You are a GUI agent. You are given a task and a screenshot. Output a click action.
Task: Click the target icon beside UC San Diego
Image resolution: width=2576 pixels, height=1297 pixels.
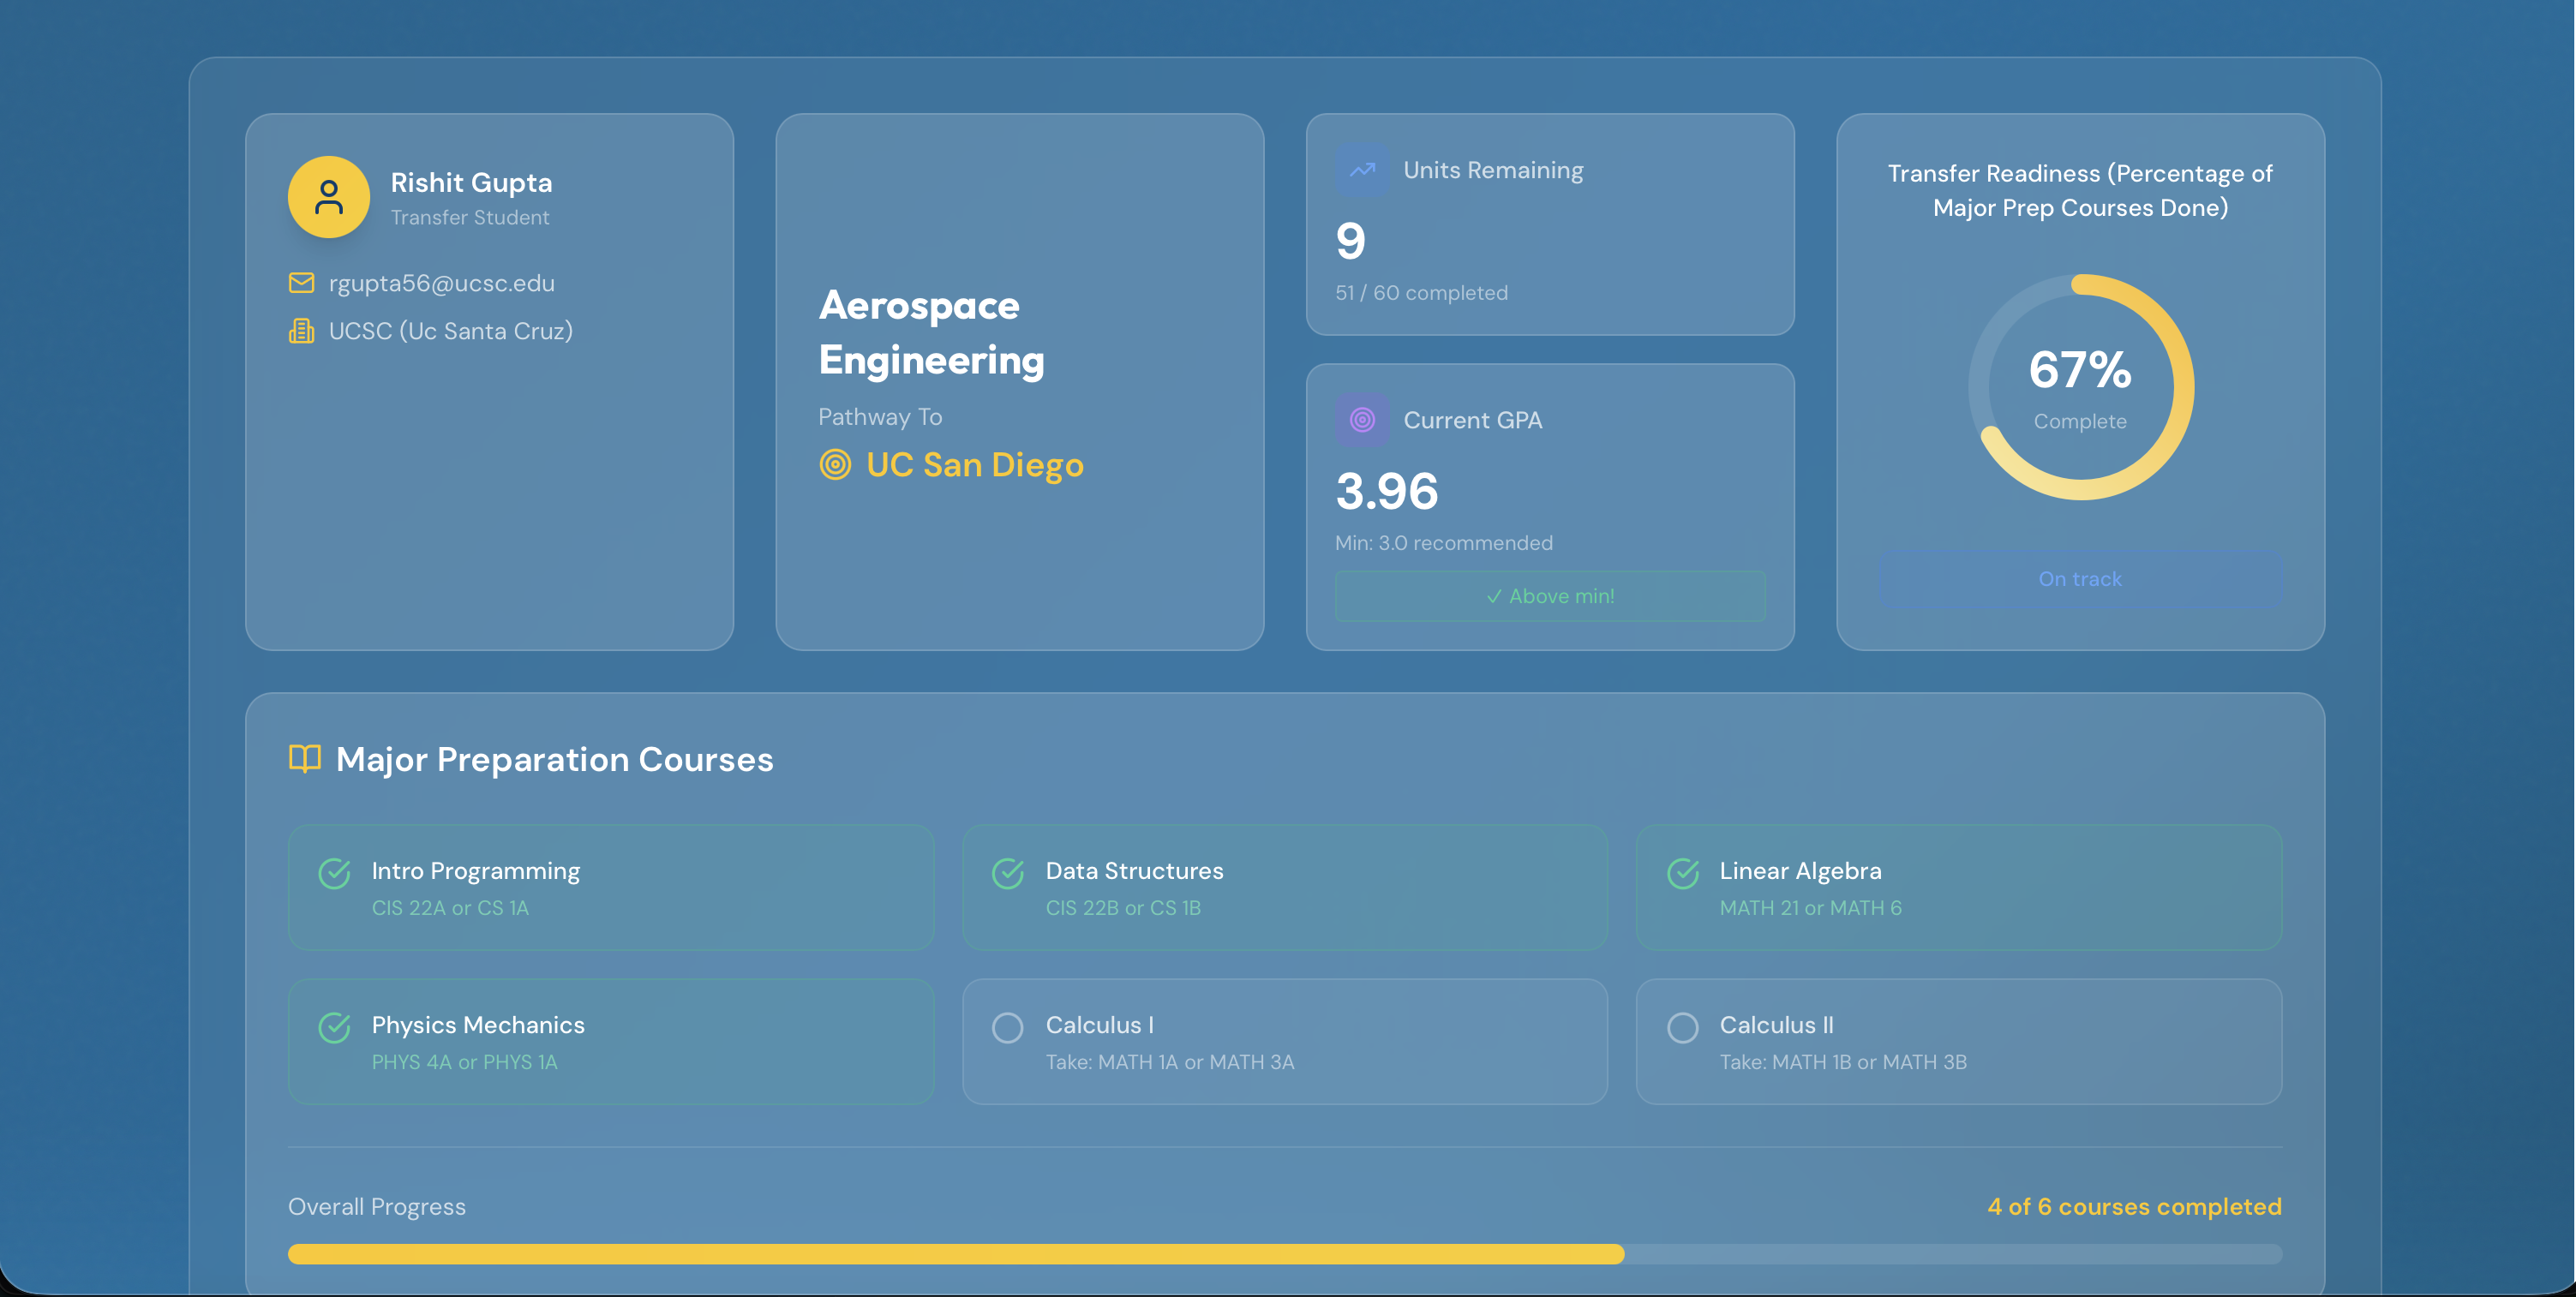[x=835, y=465]
